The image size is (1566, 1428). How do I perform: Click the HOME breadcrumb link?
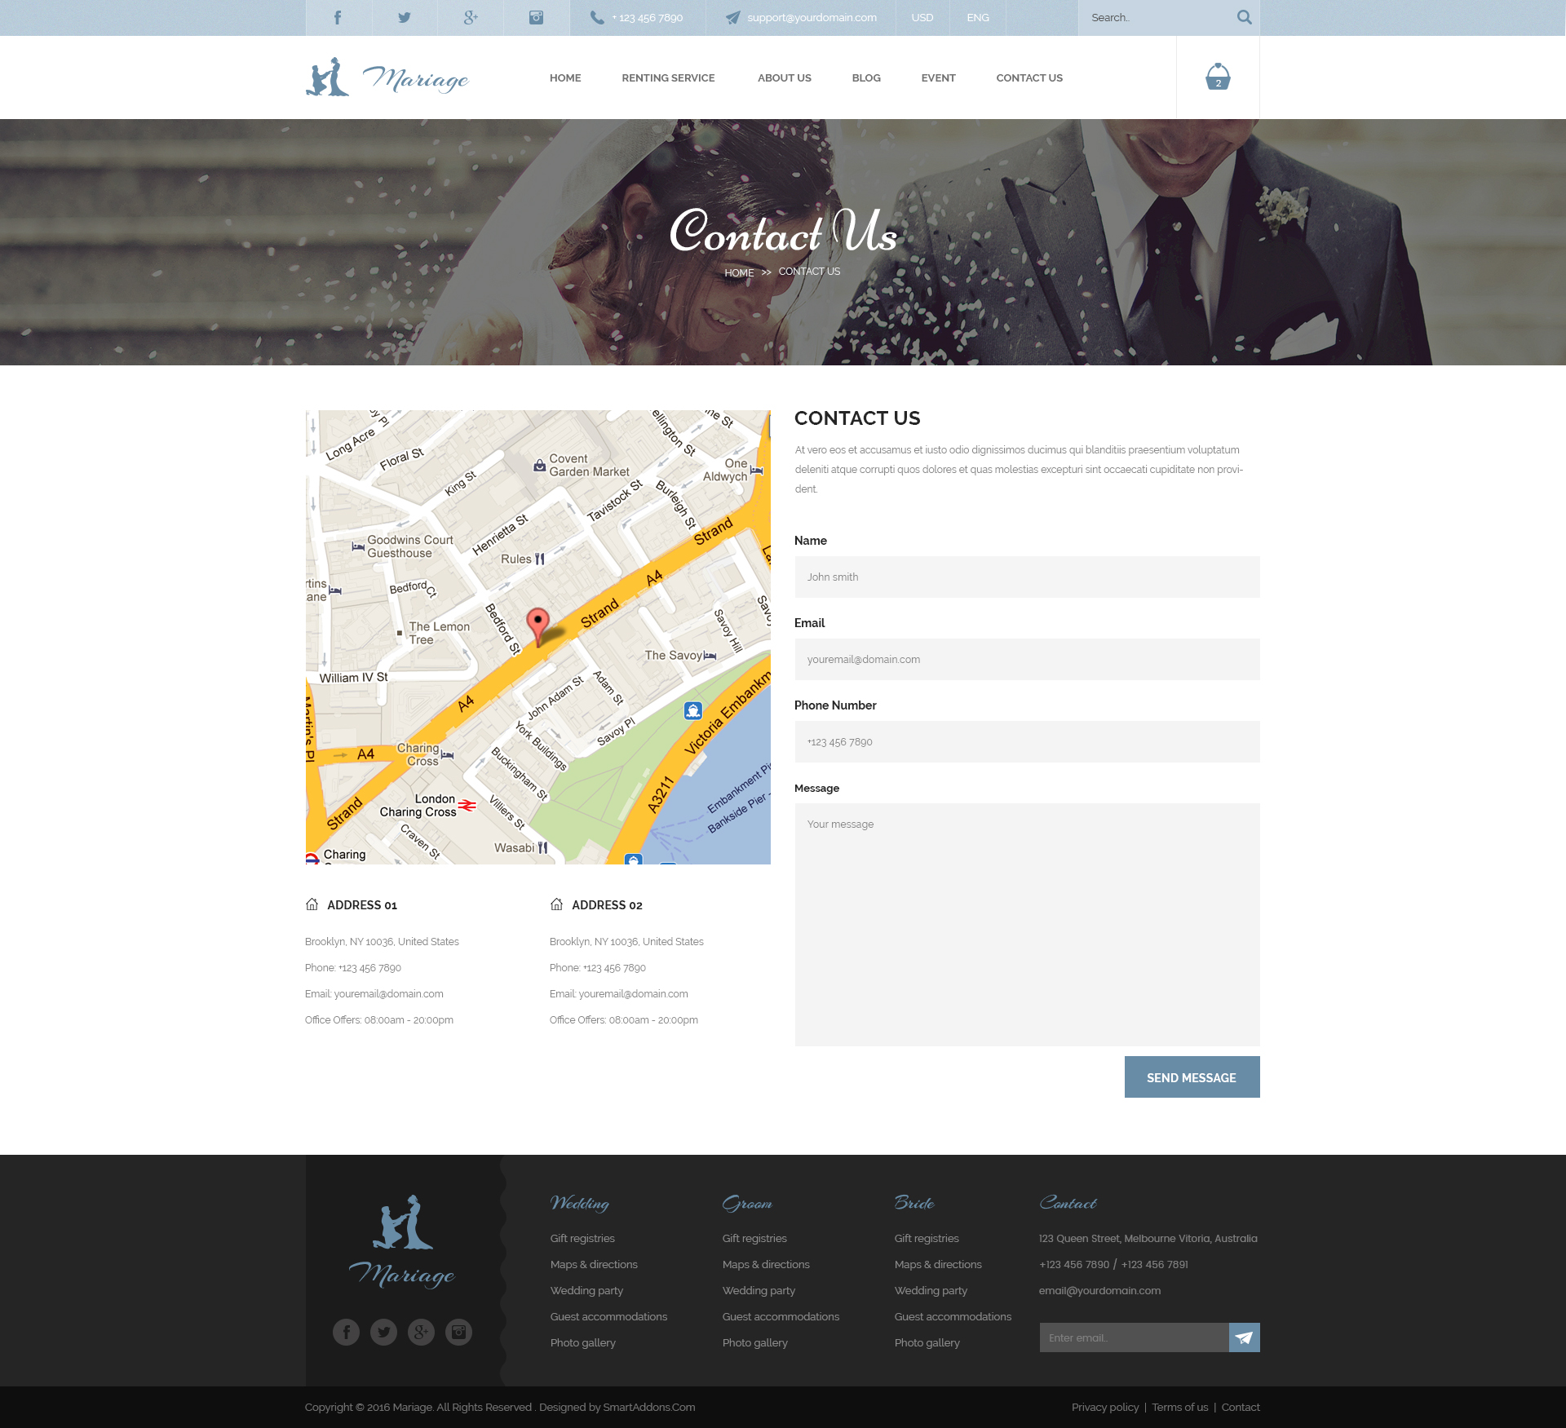point(739,273)
